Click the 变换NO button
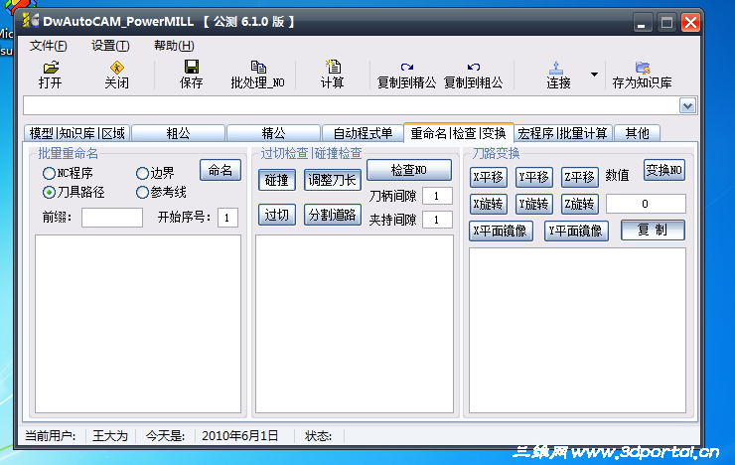Screen dimensions: 735x465 coord(664,170)
